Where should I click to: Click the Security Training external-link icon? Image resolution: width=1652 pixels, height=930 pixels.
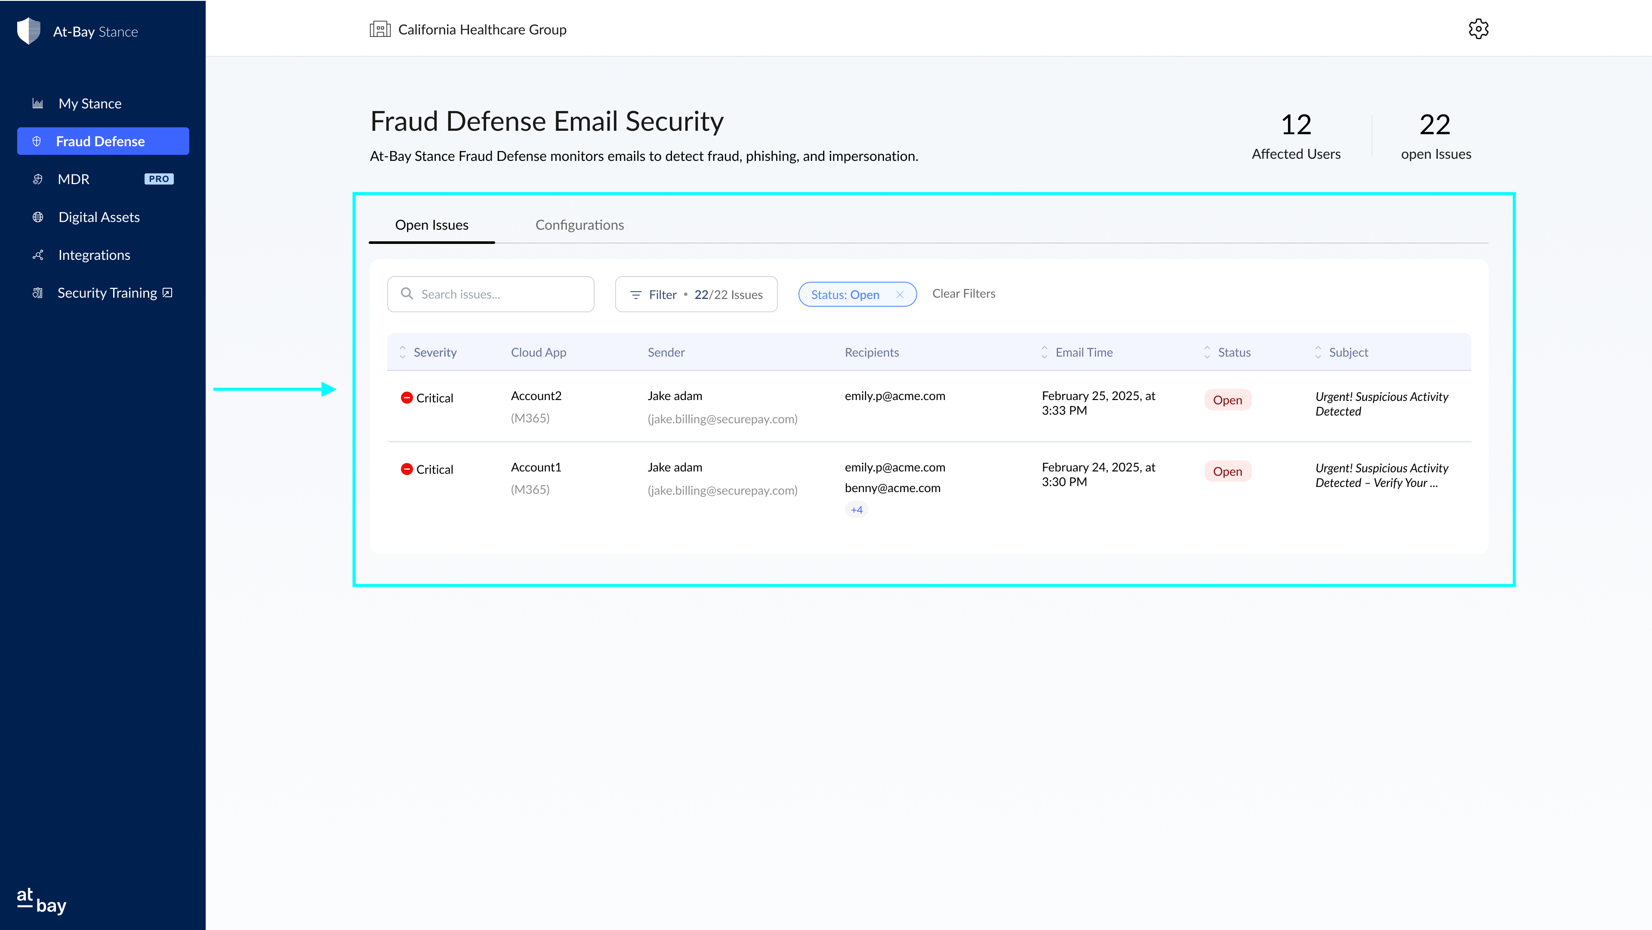click(167, 293)
